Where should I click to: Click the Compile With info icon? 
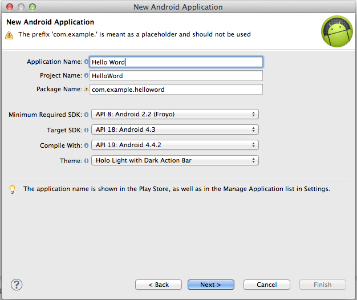click(86, 145)
